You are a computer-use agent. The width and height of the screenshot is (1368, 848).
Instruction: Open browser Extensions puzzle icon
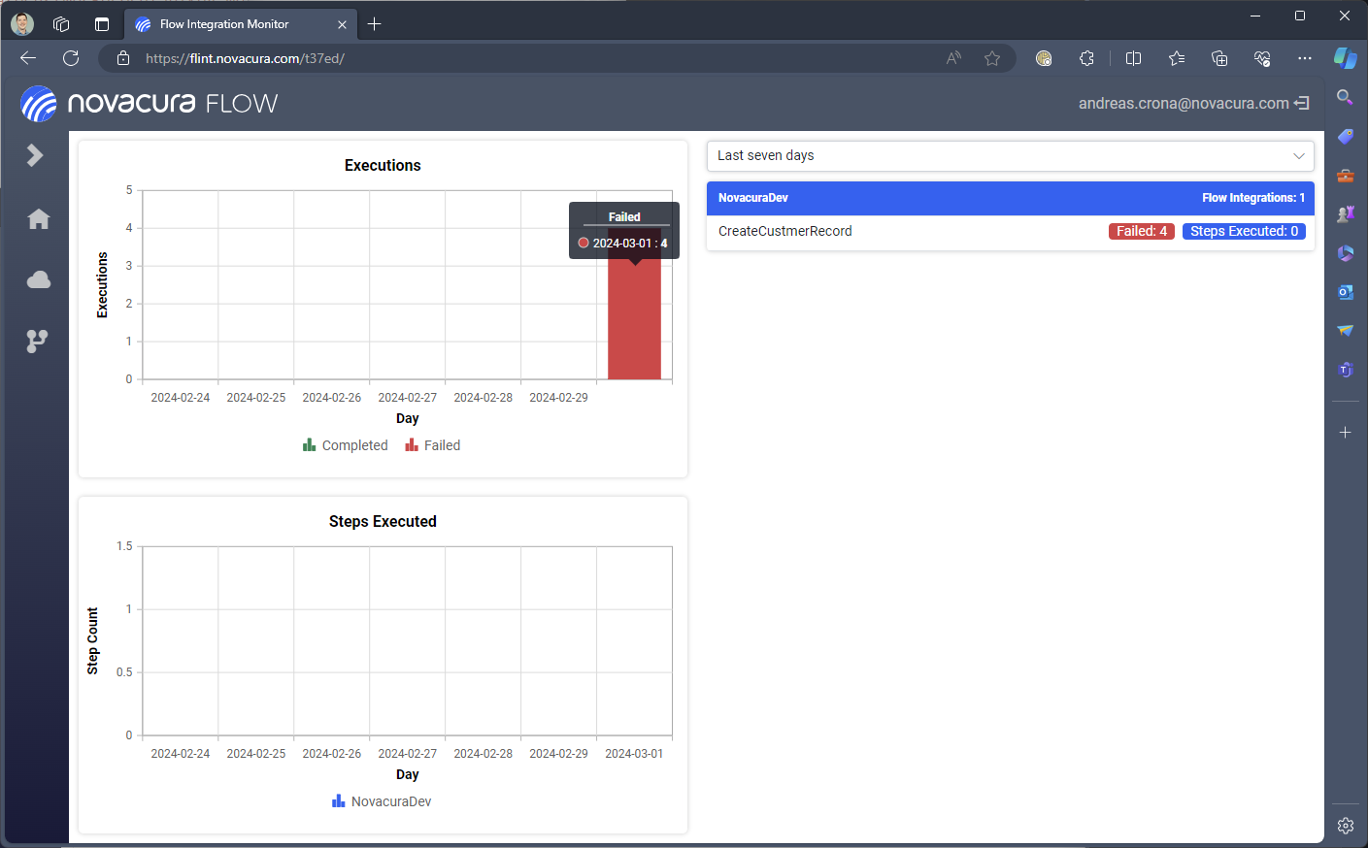(1086, 58)
